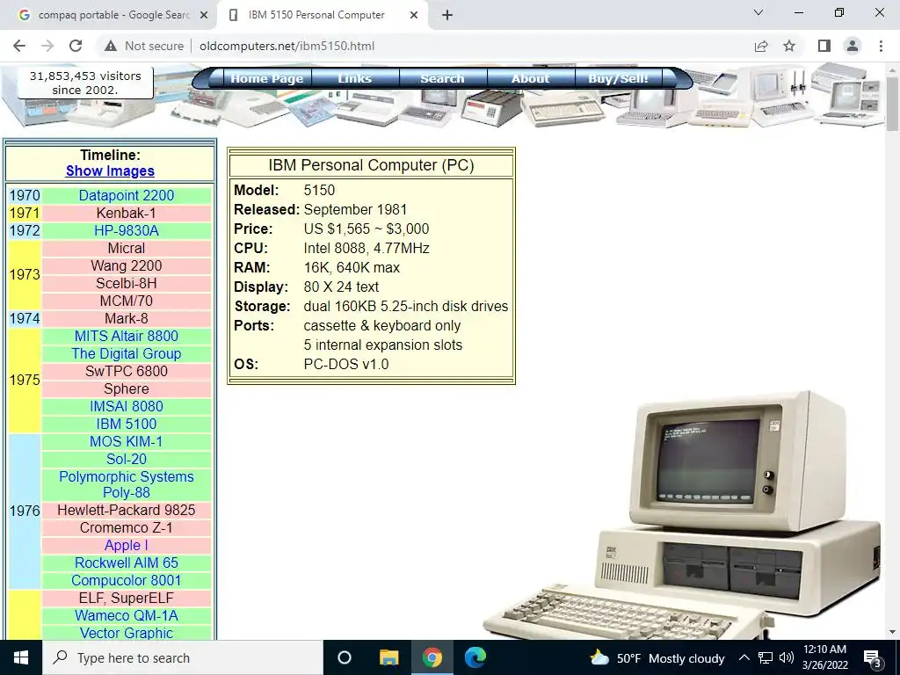Click the Mark-8 timeline entry
The width and height of the screenshot is (900, 675).
pyautogui.click(x=127, y=318)
